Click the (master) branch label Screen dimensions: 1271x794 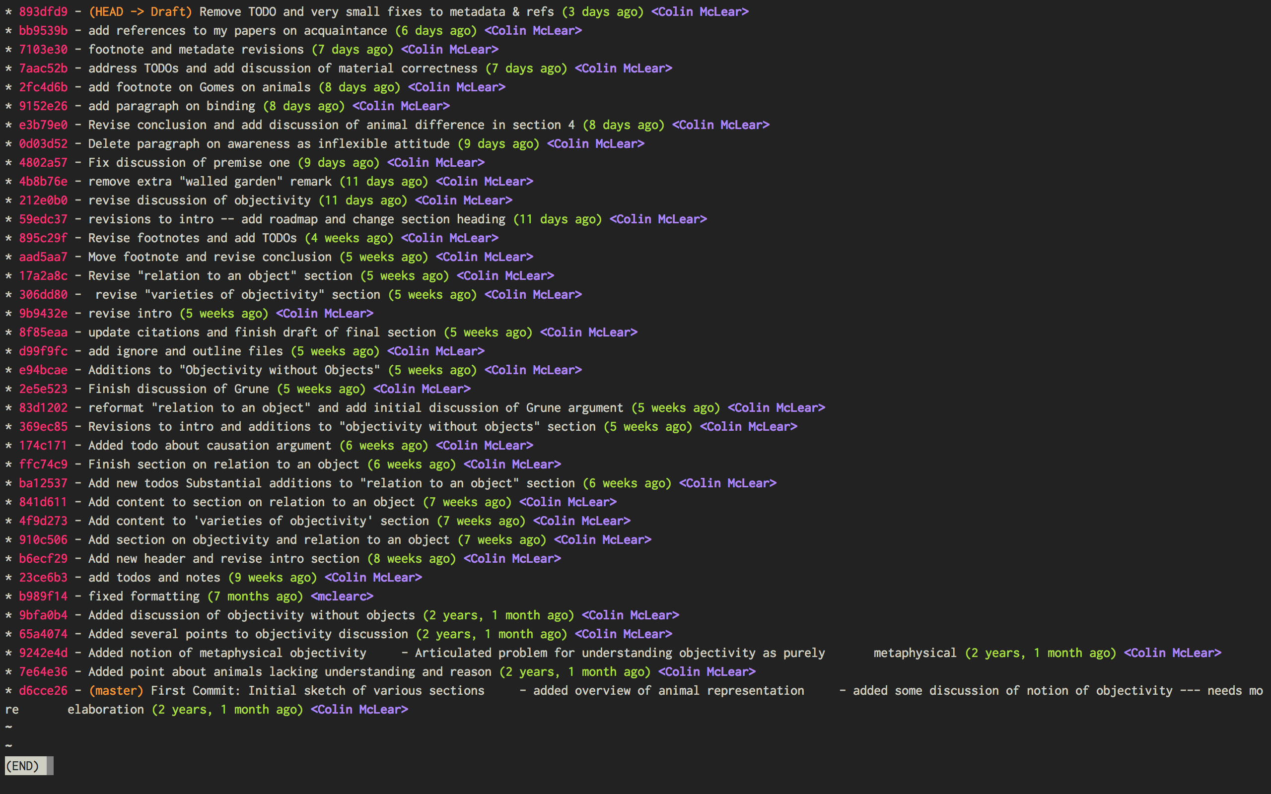116,692
